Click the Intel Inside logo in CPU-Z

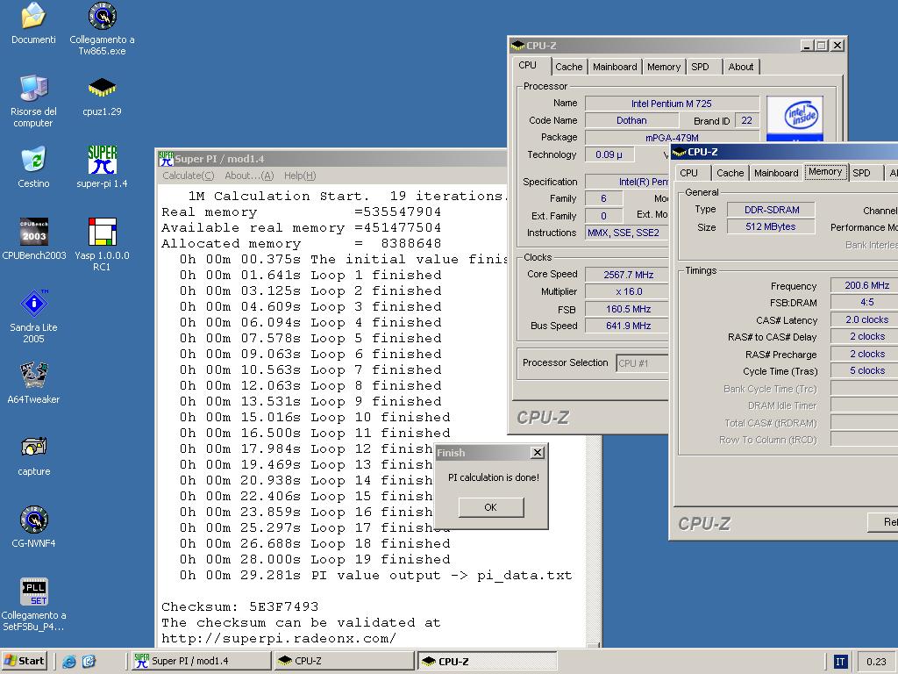click(x=795, y=118)
